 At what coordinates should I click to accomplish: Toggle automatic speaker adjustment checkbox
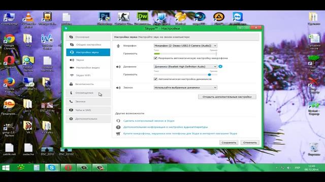(155, 79)
